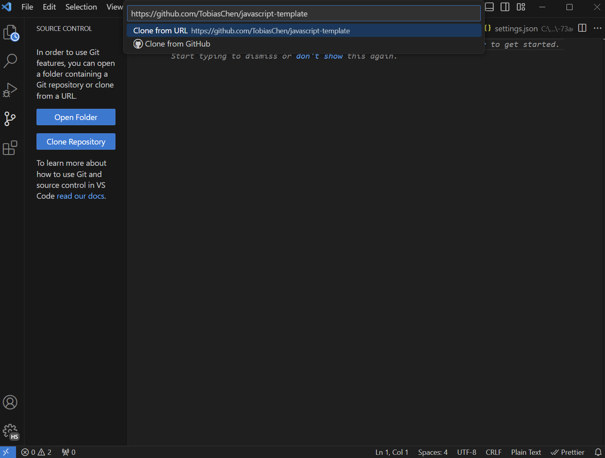Screen dimensions: 605x458
Task: Click the repository URL input field
Action: (304, 14)
